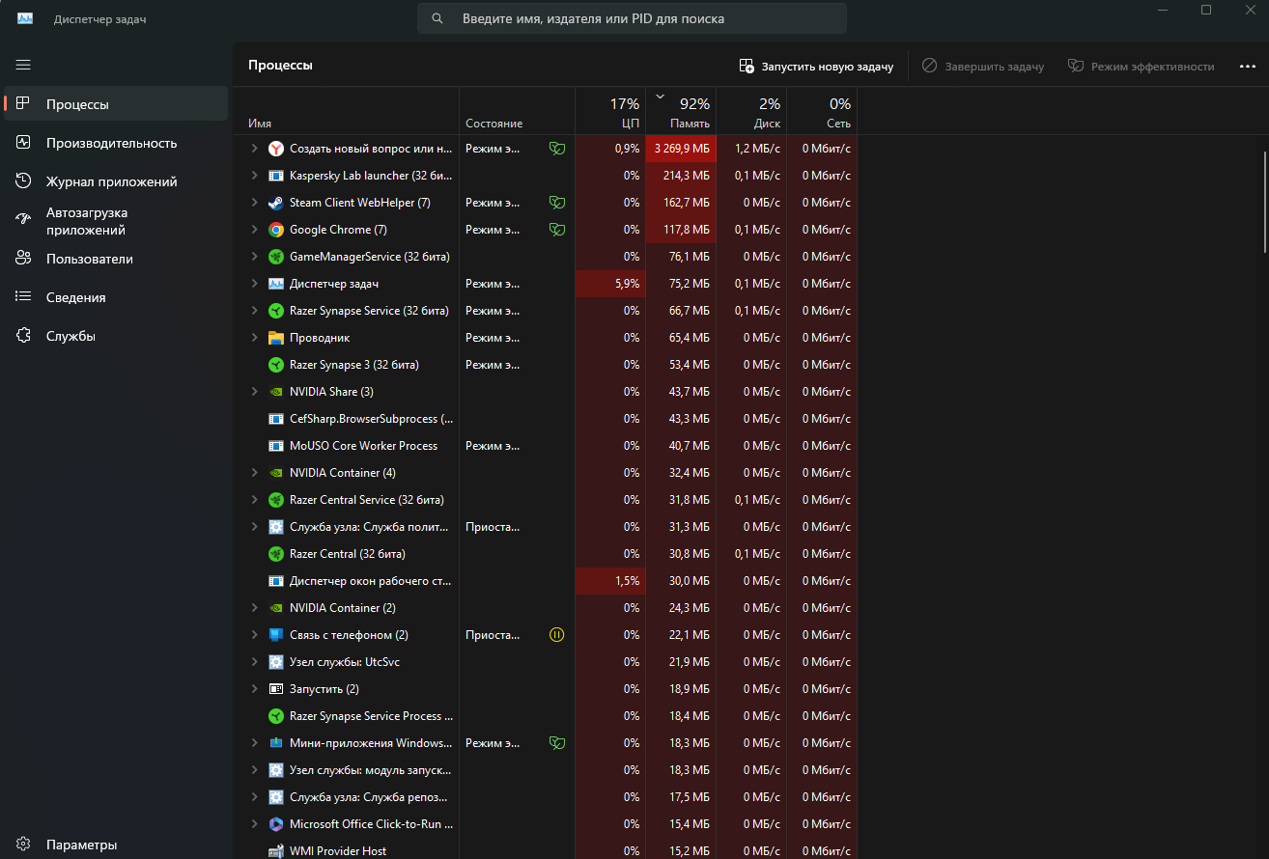Image resolution: width=1269 pixels, height=859 pixels.
Task: Select Razer Synapse Service Process row
Action: (x=545, y=716)
